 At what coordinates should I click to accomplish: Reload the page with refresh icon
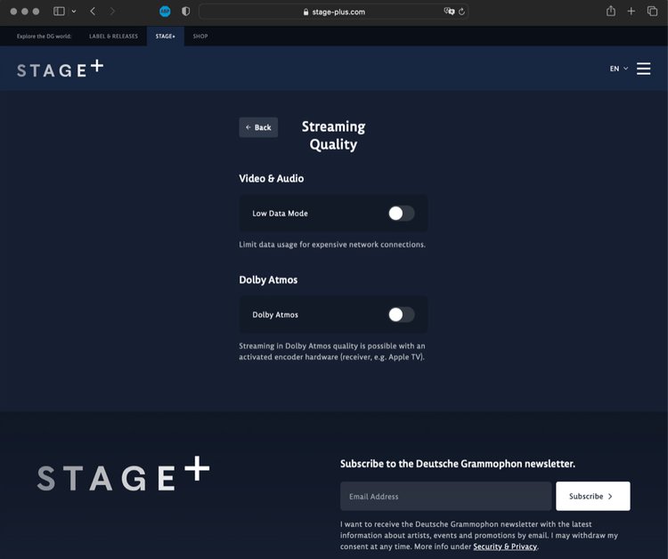click(461, 12)
